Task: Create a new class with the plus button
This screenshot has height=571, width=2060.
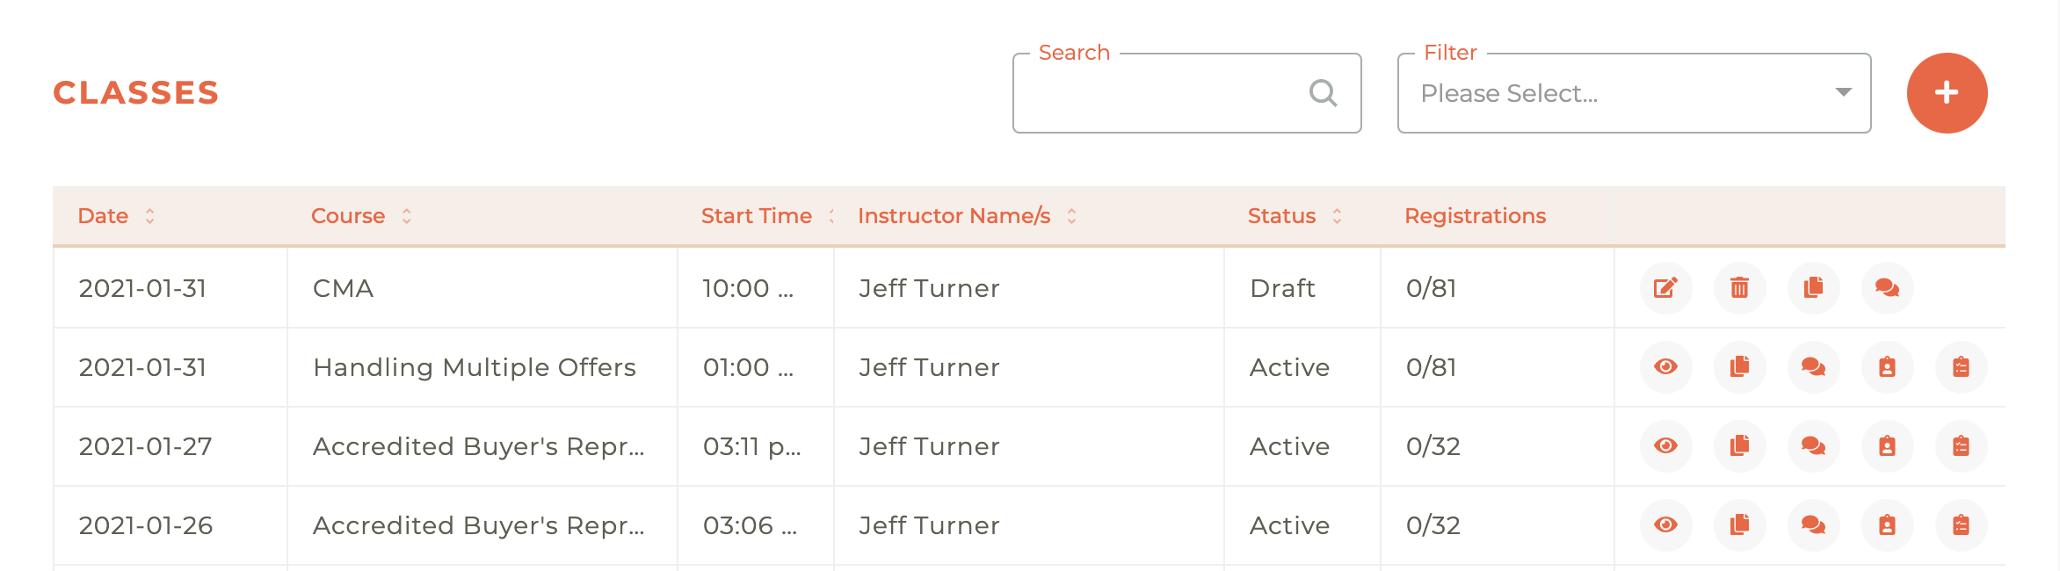Action: (x=1947, y=92)
